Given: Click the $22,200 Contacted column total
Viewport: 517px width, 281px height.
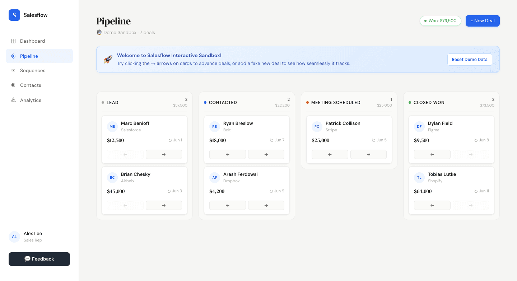Looking at the screenshot, I should click(283, 105).
